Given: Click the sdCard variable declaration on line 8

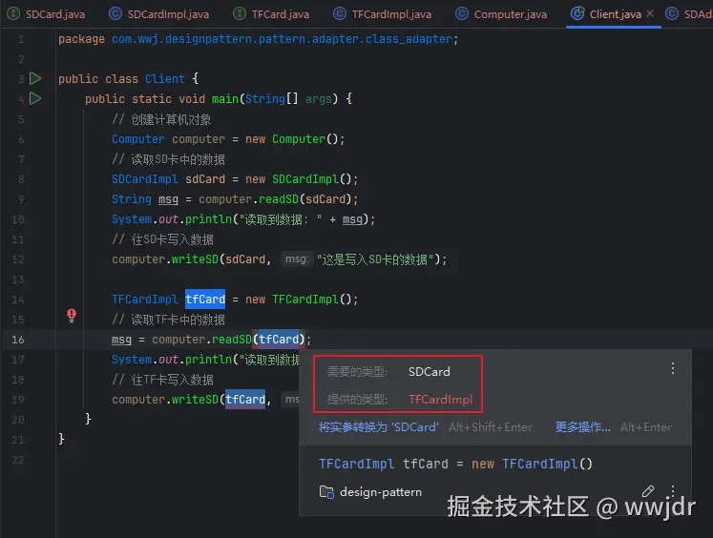Looking at the screenshot, I should (x=205, y=179).
